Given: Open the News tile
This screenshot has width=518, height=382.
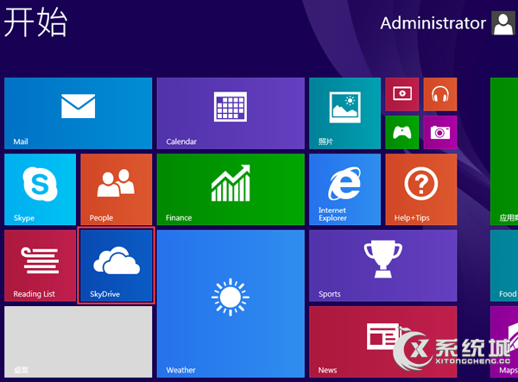Looking at the screenshot, I should (383, 341).
